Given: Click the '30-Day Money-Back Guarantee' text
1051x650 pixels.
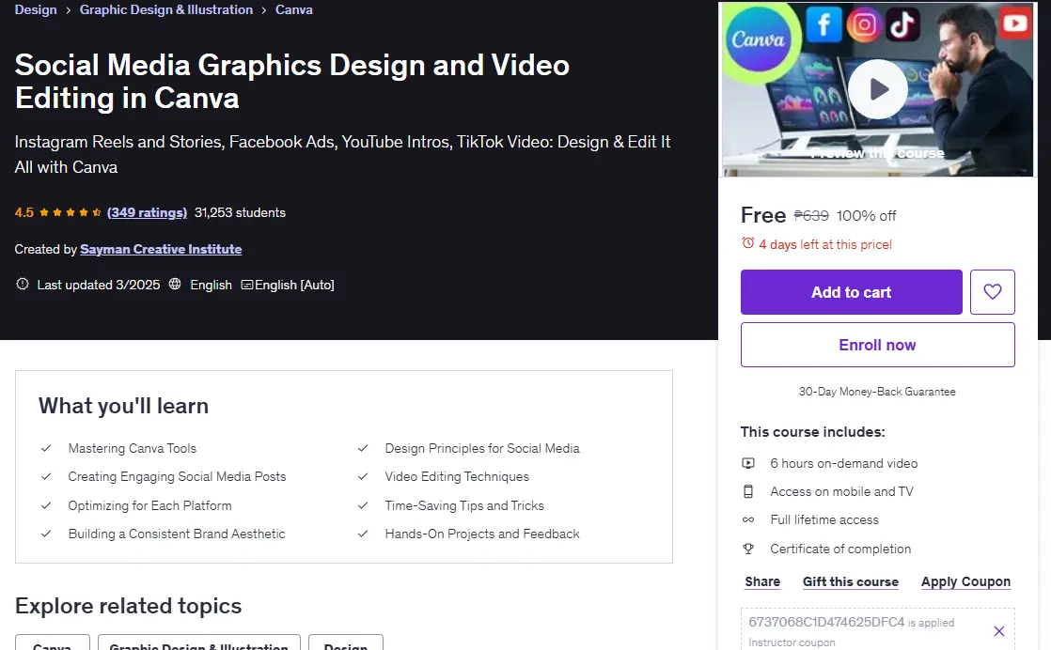Looking at the screenshot, I should (877, 392).
